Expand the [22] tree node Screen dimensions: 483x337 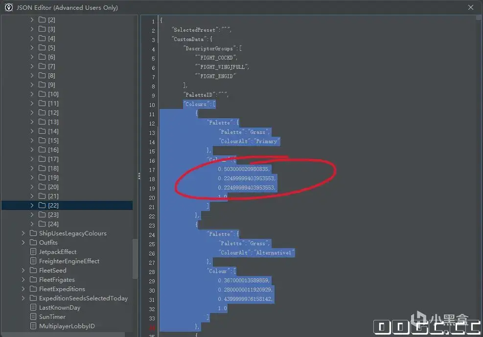32,206
